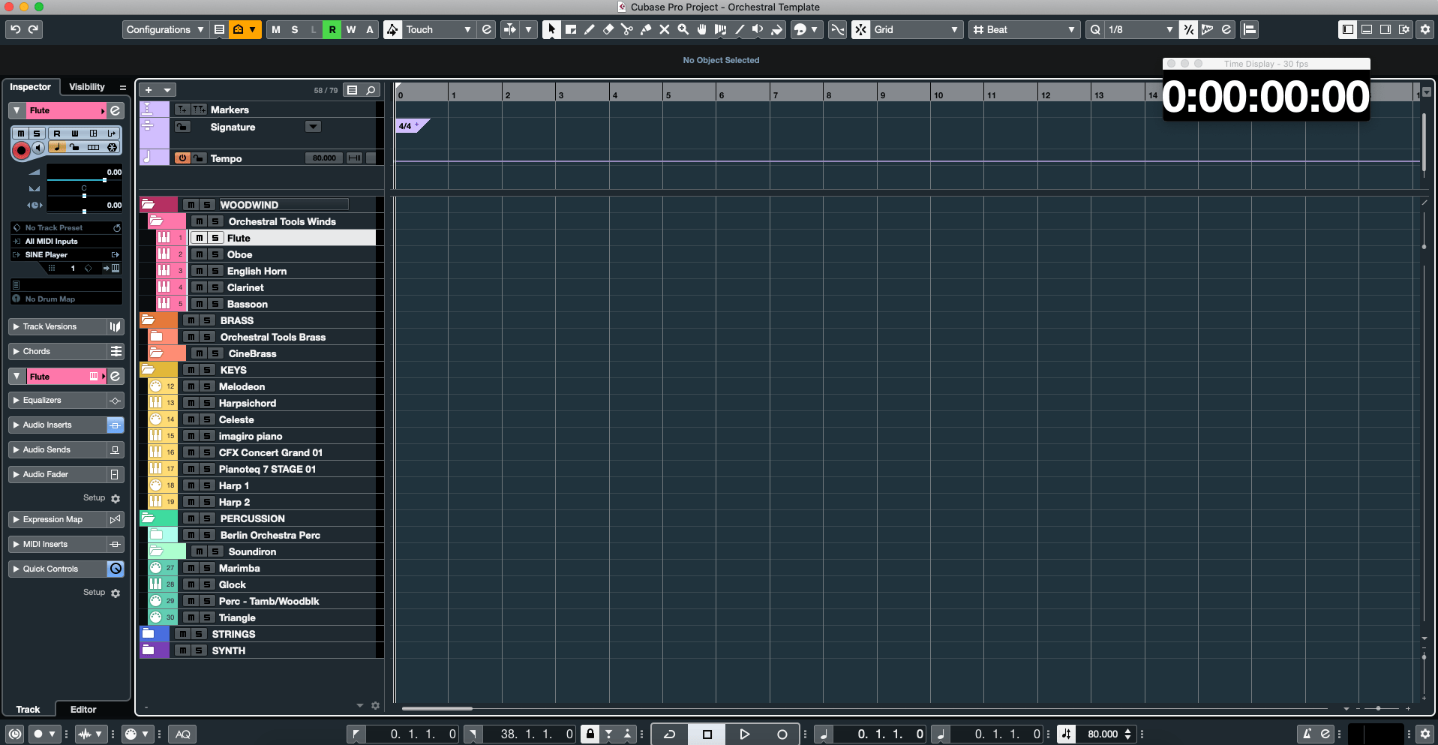This screenshot has height=745, width=1438.
Task: Select the Draw pencil tool
Action: coord(590,30)
